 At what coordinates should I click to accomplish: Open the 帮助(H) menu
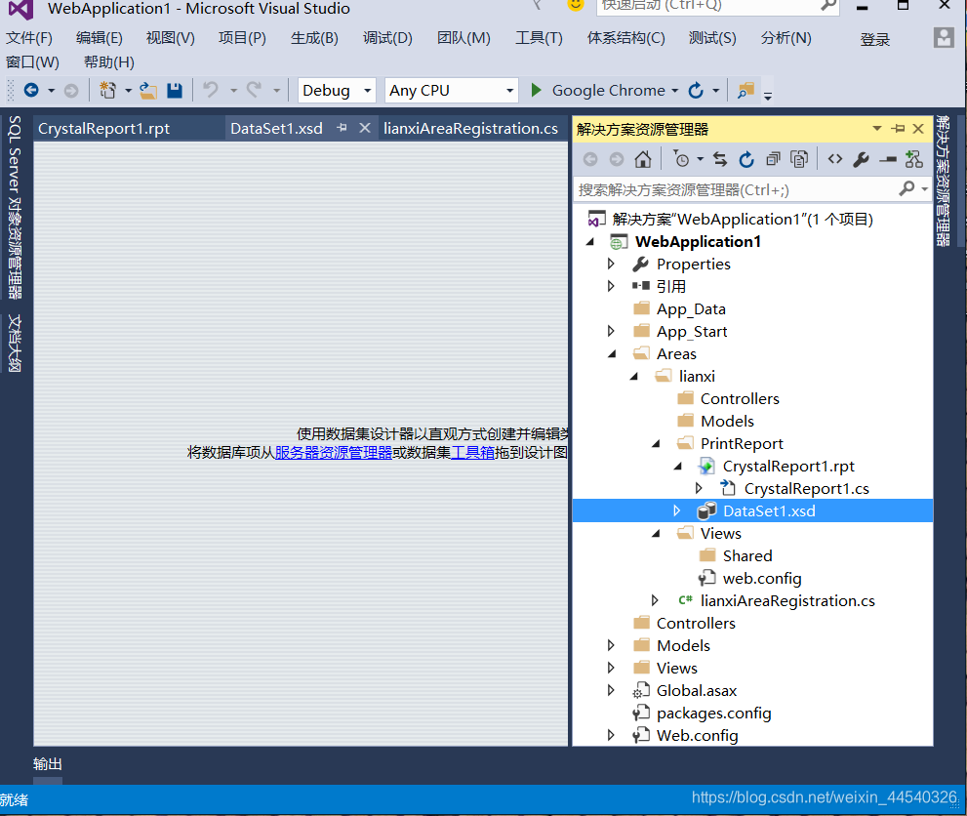coord(108,62)
